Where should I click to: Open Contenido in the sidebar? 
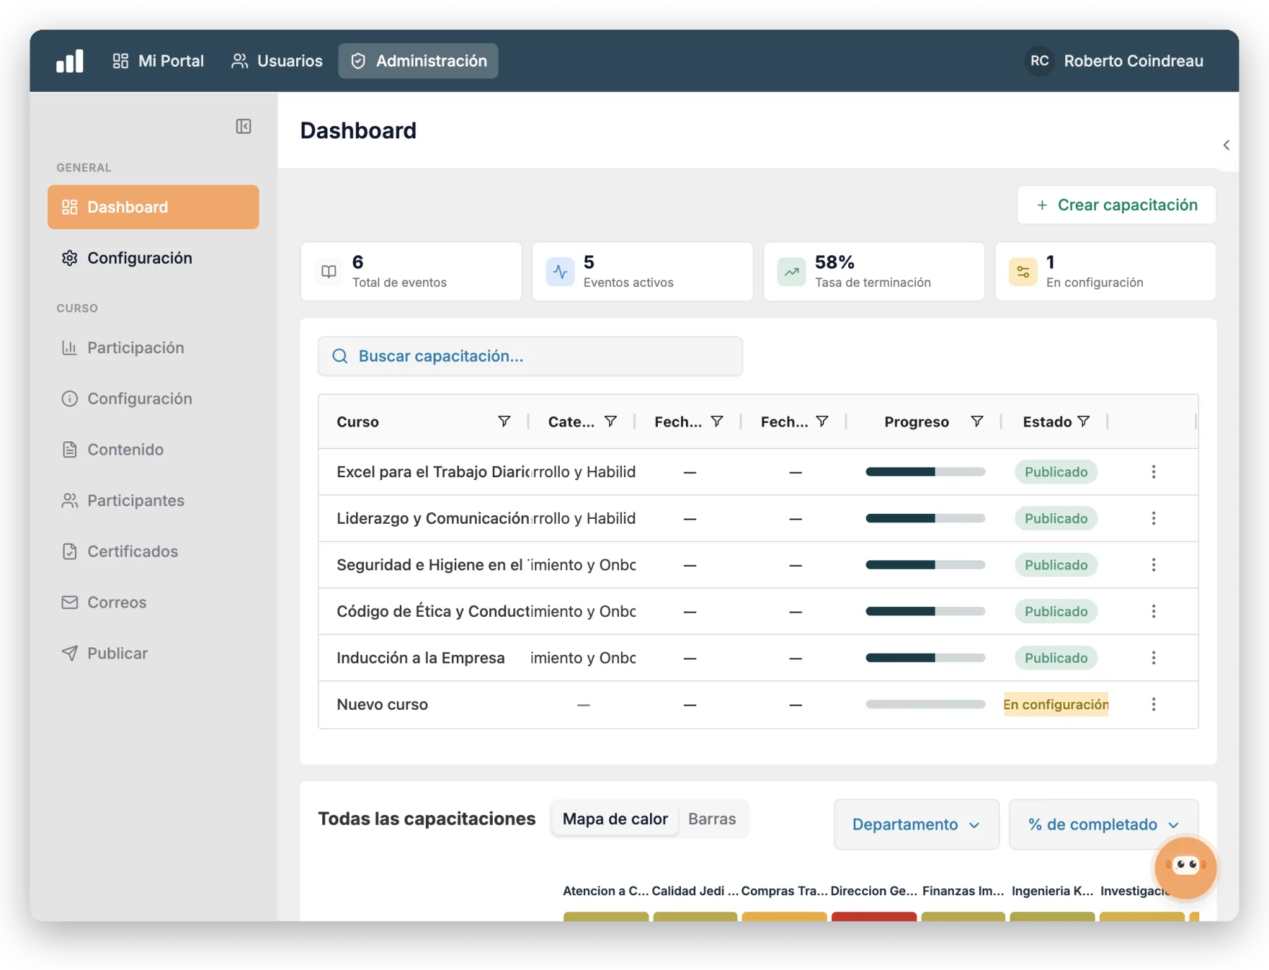[x=153, y=450]
